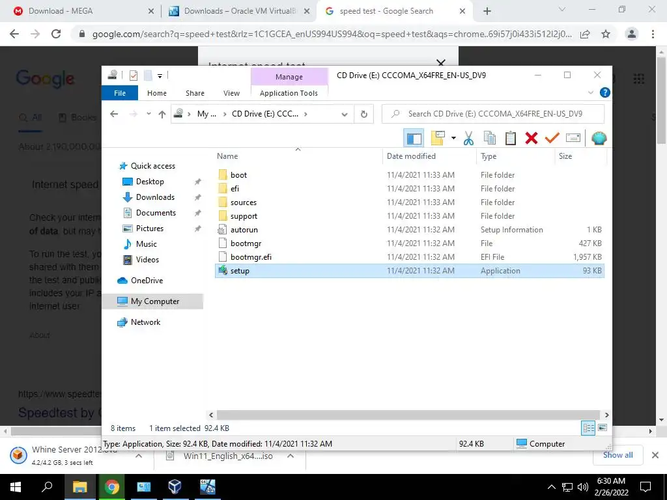Click the Properties quick access checkmark icon

133,76
